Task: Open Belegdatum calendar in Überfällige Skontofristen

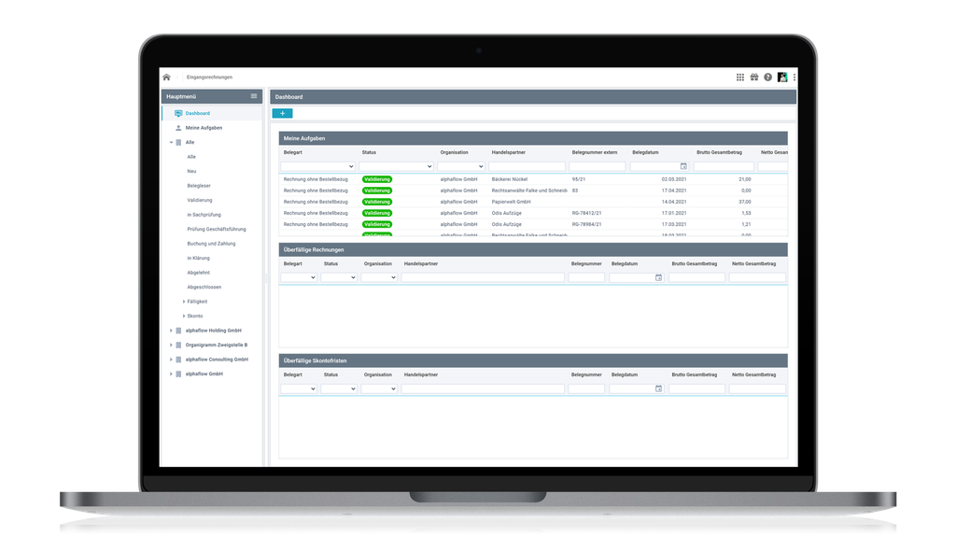Action: (658, 388)
